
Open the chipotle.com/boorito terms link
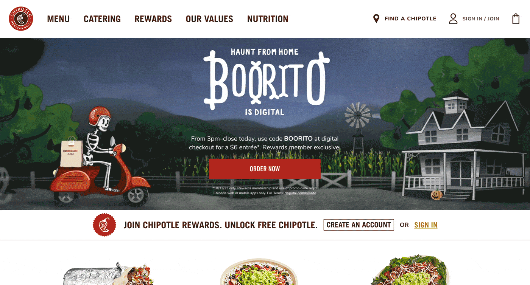coord(300,193)
